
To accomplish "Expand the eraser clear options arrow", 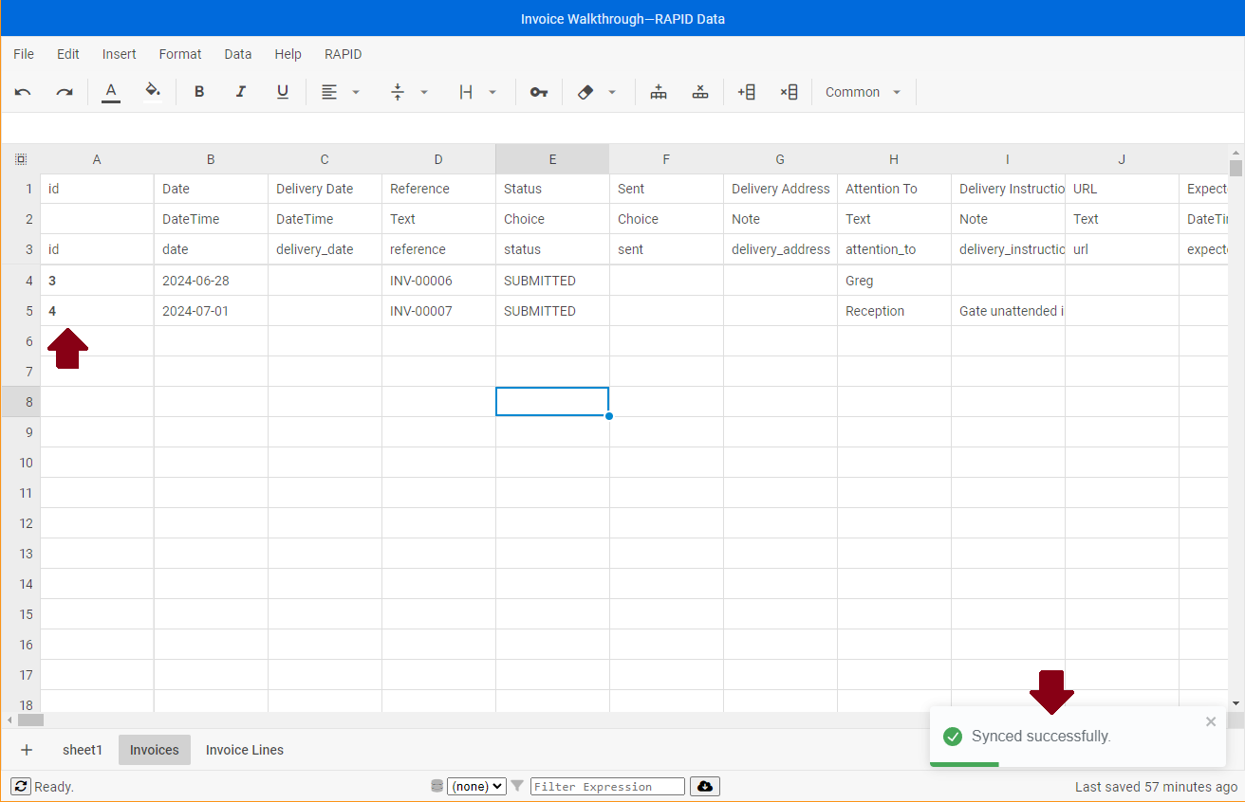I will [612, 92].
